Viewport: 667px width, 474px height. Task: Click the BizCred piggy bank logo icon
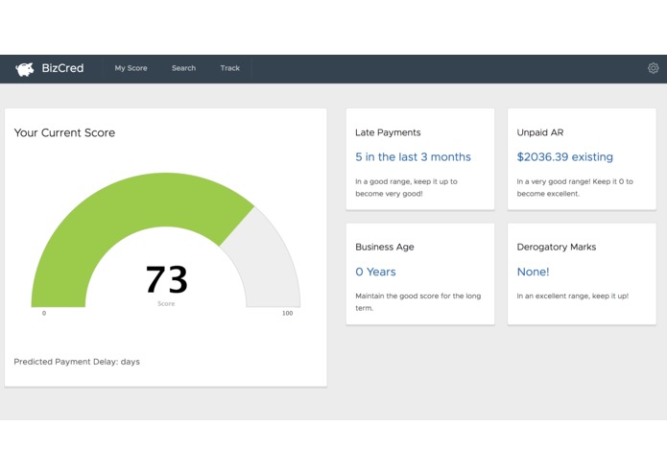(x=25, y=69)
